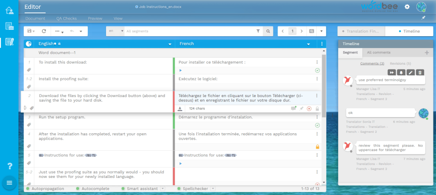Open the comment bubble icon on segment 2

[293, 109]
